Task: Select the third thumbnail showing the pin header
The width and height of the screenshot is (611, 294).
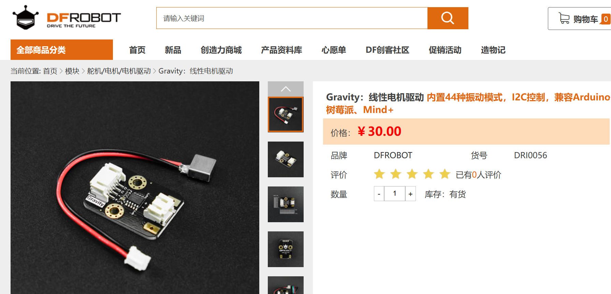Action: coord(286,204)
